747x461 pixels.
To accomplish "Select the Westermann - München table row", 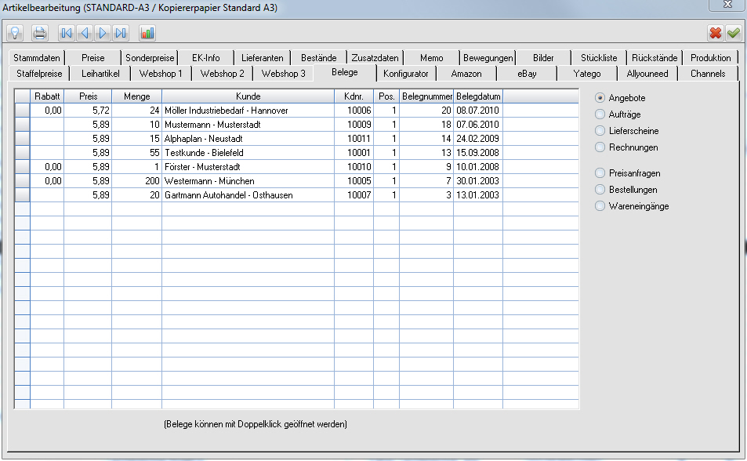I will click(x=248, y=181).
